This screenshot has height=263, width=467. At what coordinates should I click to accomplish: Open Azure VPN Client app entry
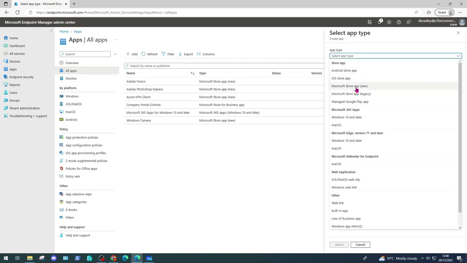[x=138, y=97]
